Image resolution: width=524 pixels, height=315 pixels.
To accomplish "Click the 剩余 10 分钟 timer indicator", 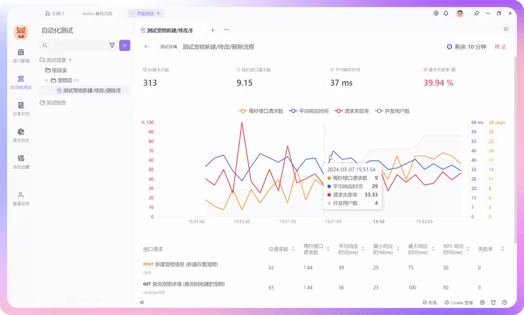I will pyautogui.click(x=466, y=47).
